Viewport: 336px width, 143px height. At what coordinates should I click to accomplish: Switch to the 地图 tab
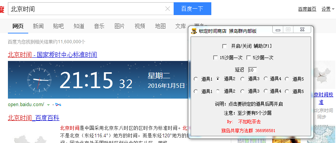(x=160, y=26)
